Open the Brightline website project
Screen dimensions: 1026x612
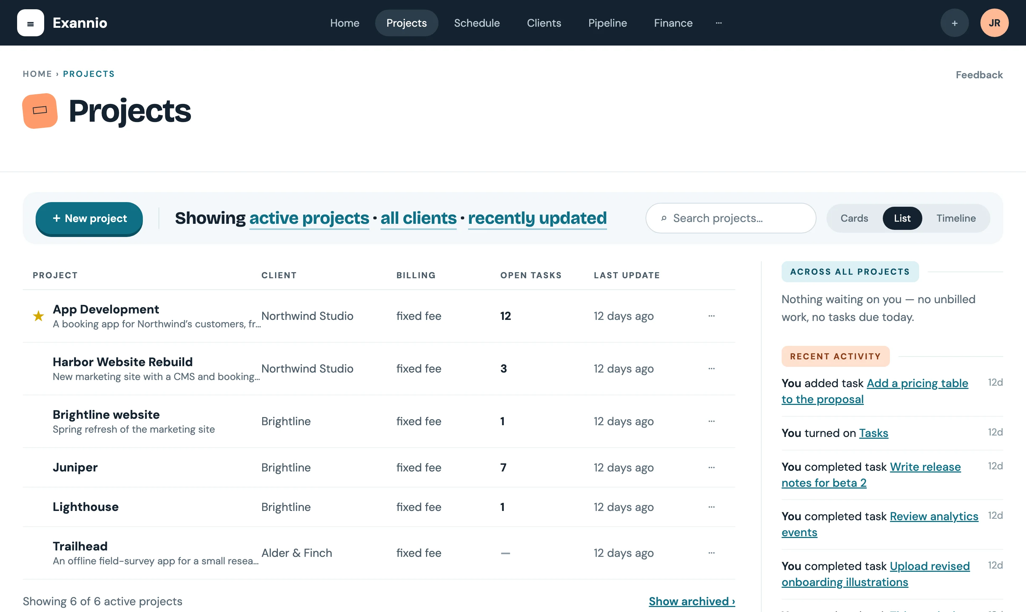pyautogui.click(x=106, y=415)
